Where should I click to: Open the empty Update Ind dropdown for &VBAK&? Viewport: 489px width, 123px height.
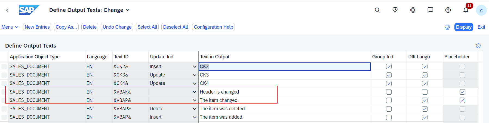(x=194, y=92)
